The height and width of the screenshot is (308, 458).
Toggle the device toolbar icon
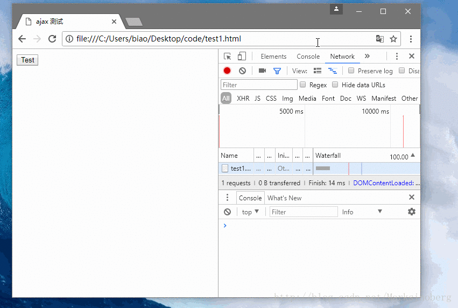point(242,57)
